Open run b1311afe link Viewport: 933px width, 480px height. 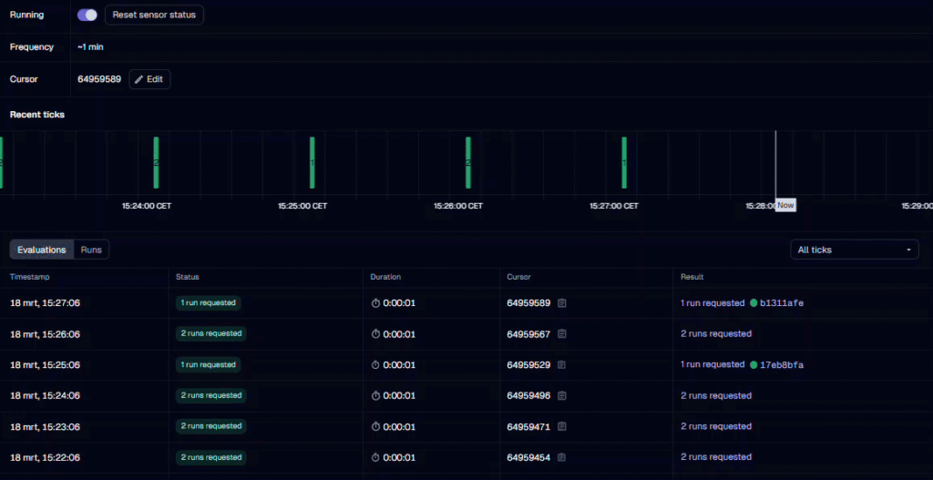point(782,303)
